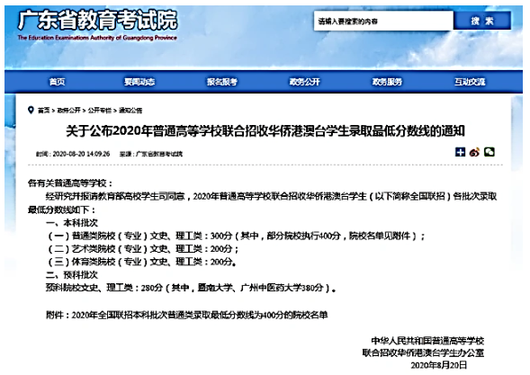Open the 附件 400分院校名单 attachment link
The height and width of the screenshot is (375, 530).
coord(187,315)
